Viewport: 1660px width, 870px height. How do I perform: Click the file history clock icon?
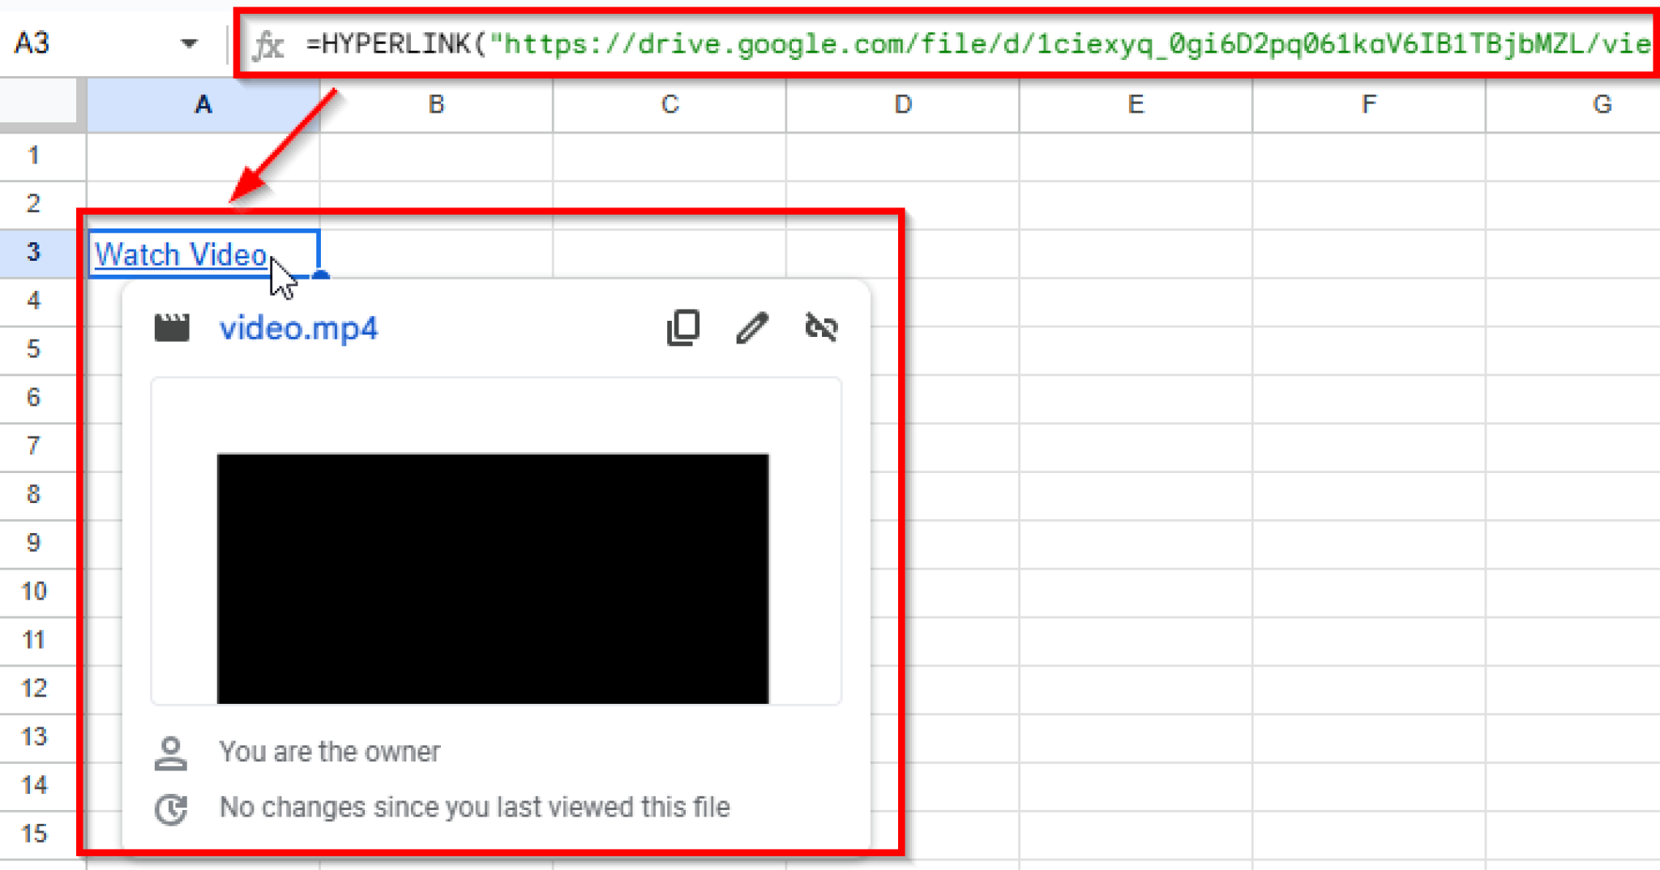pos(170,807)
